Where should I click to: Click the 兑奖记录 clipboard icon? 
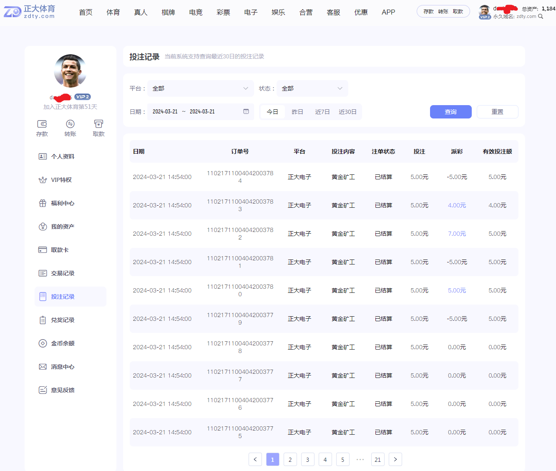(43, 320)
